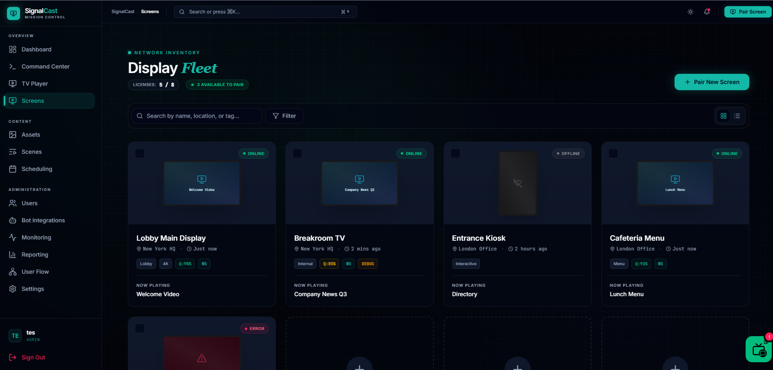The image size is (773, 370).
Task: Open the floating TV assistant widget
Action: (759, 349)
